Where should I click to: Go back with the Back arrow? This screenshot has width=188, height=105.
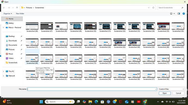click(4, 8)
